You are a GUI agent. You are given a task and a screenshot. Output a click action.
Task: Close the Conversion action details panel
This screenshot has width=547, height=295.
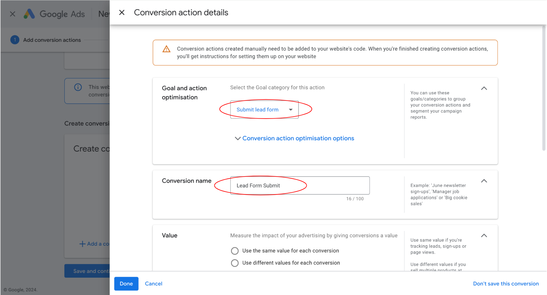(122, 13)
